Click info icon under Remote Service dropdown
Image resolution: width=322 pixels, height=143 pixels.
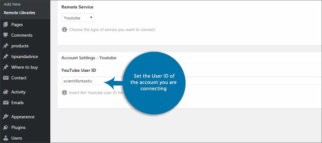(x=64, y=29)
